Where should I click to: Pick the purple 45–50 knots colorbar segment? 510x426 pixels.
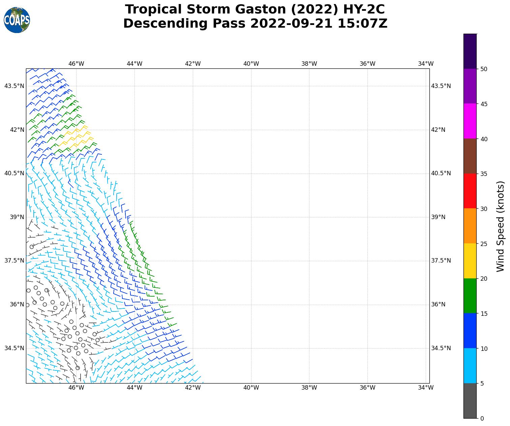click(470, 86)
